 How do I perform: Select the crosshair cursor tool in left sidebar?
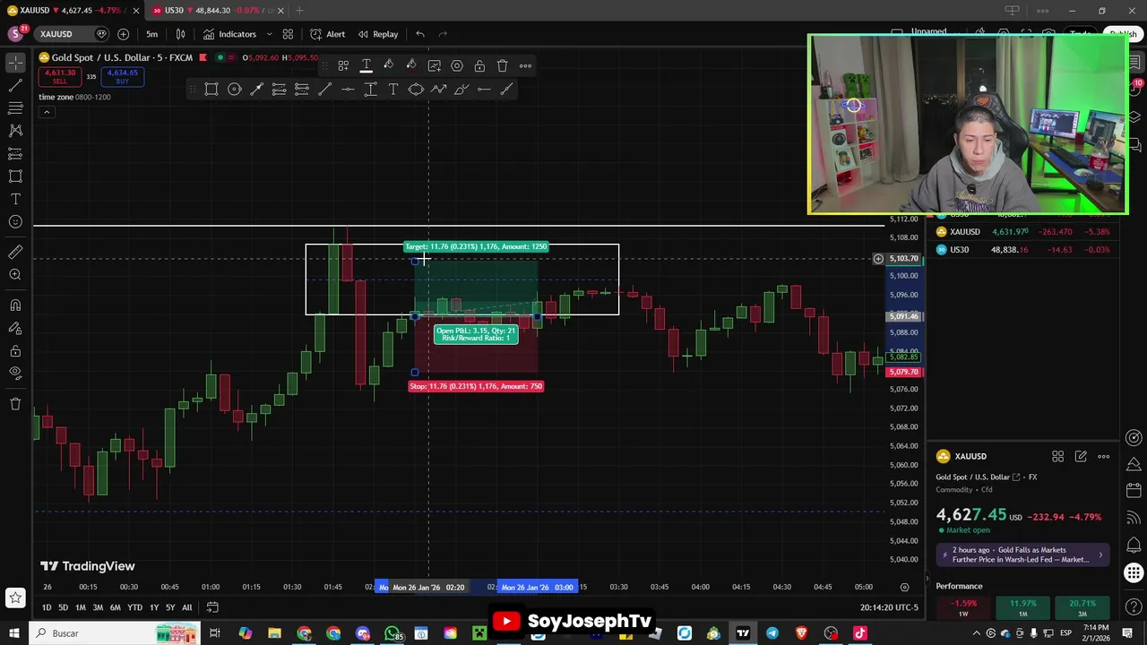coord(15,63)
